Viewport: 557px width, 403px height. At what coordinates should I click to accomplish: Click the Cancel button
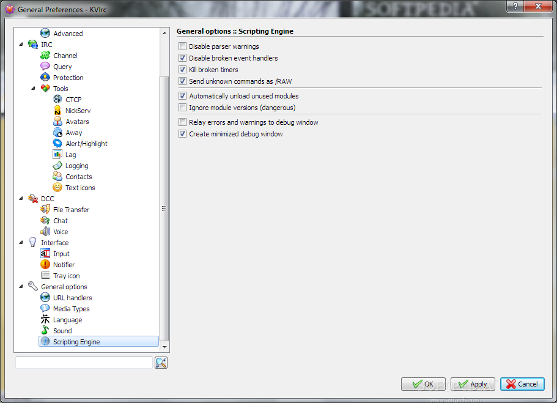[522, 384]
